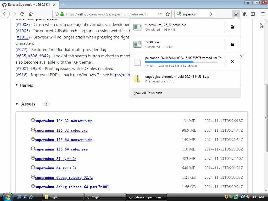Open issue #977 link
Image resolution: width=268 pixels, height=201 pixels.
pos(21,50)
